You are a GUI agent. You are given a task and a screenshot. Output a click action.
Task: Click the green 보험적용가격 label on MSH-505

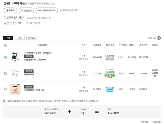point(110,75)
